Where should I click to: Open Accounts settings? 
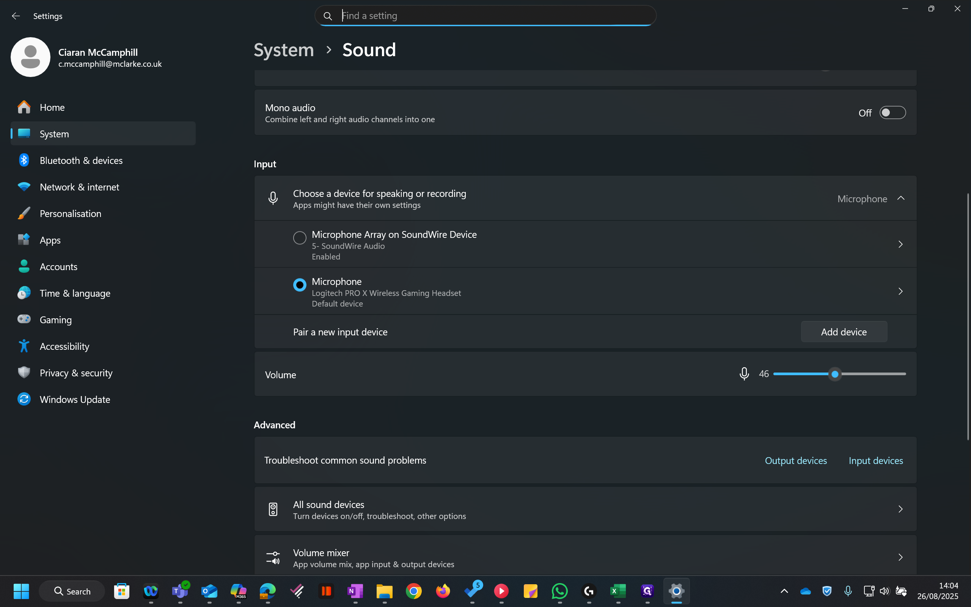point(103,267)
